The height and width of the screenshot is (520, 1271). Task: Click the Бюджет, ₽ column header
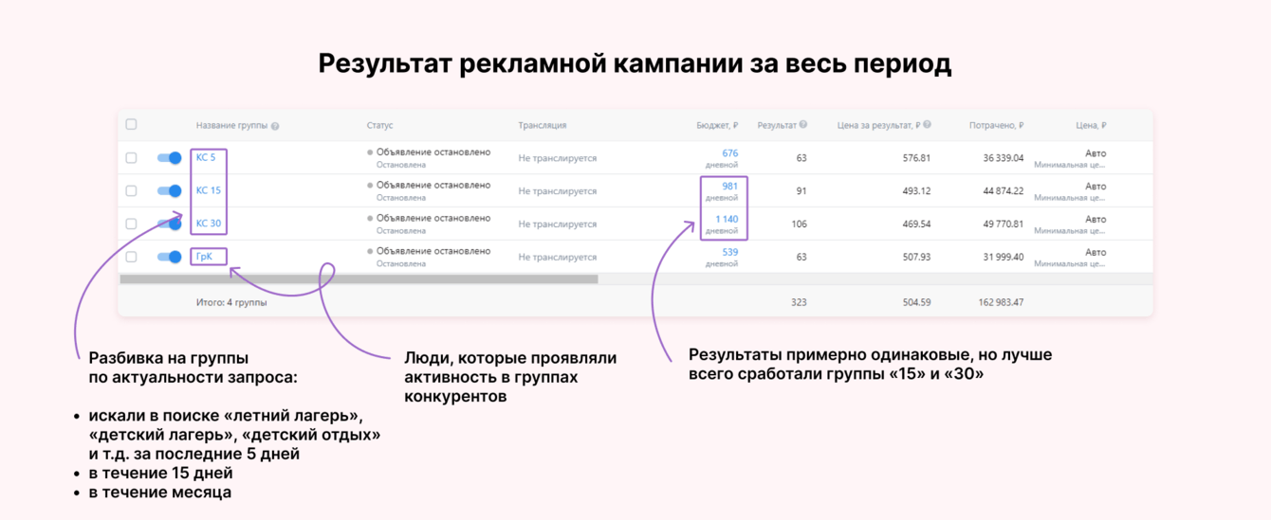click(717, 125)
